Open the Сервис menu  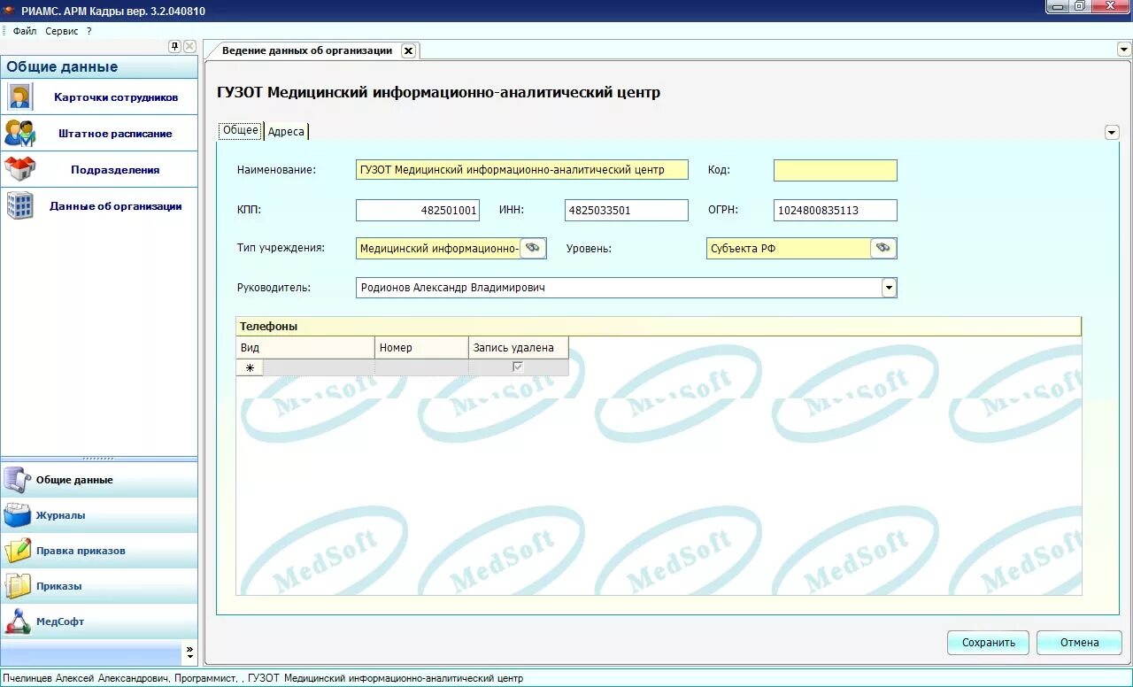point(62,31)
